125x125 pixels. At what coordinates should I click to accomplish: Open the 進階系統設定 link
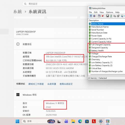(66, 84)
